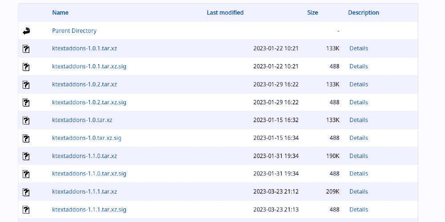Open Details for ktextaddons-1.0.2.tar.xz.sig
The height and width of the screenshot is (222, 445).
pyautogui.click(x=358, y=102)
